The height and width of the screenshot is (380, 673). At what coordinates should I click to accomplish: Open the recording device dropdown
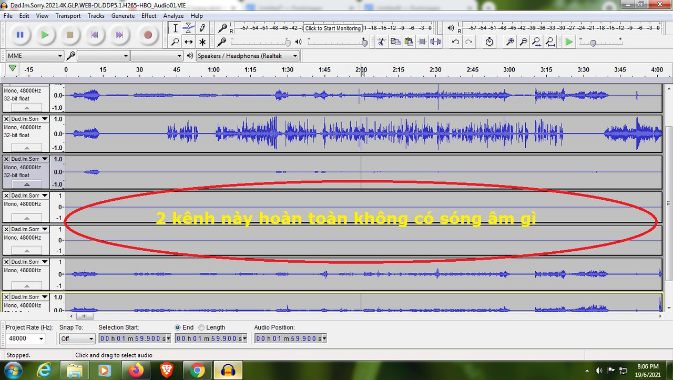pos(104,56)
